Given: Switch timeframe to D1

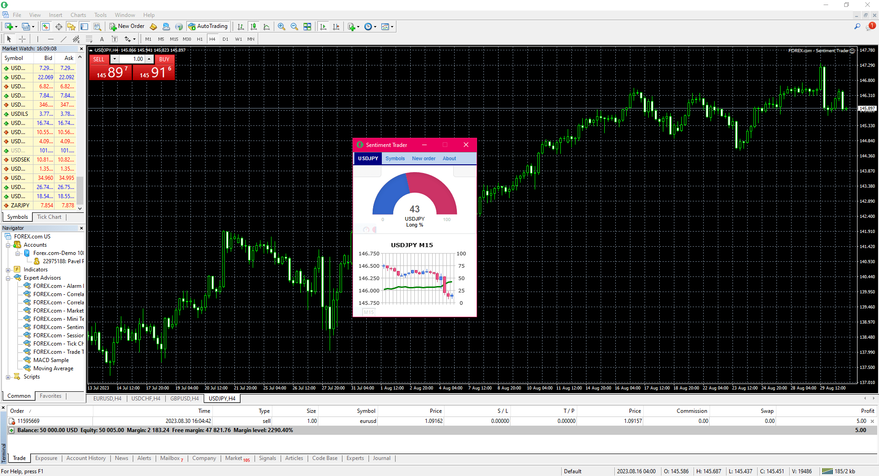Looking at the screenshot, I should [225, 39].
